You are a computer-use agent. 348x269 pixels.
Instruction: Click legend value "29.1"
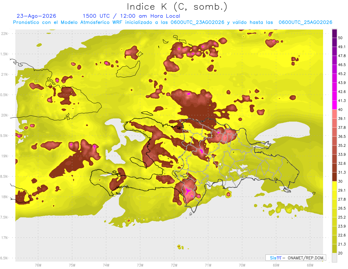click(342, 190)
